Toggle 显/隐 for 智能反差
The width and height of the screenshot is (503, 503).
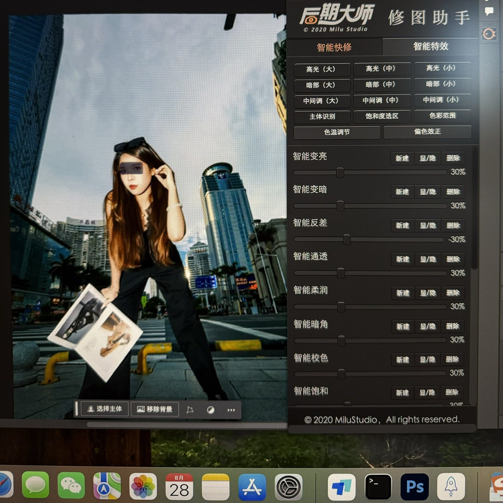pyautogui.click(x=428, y=225)
